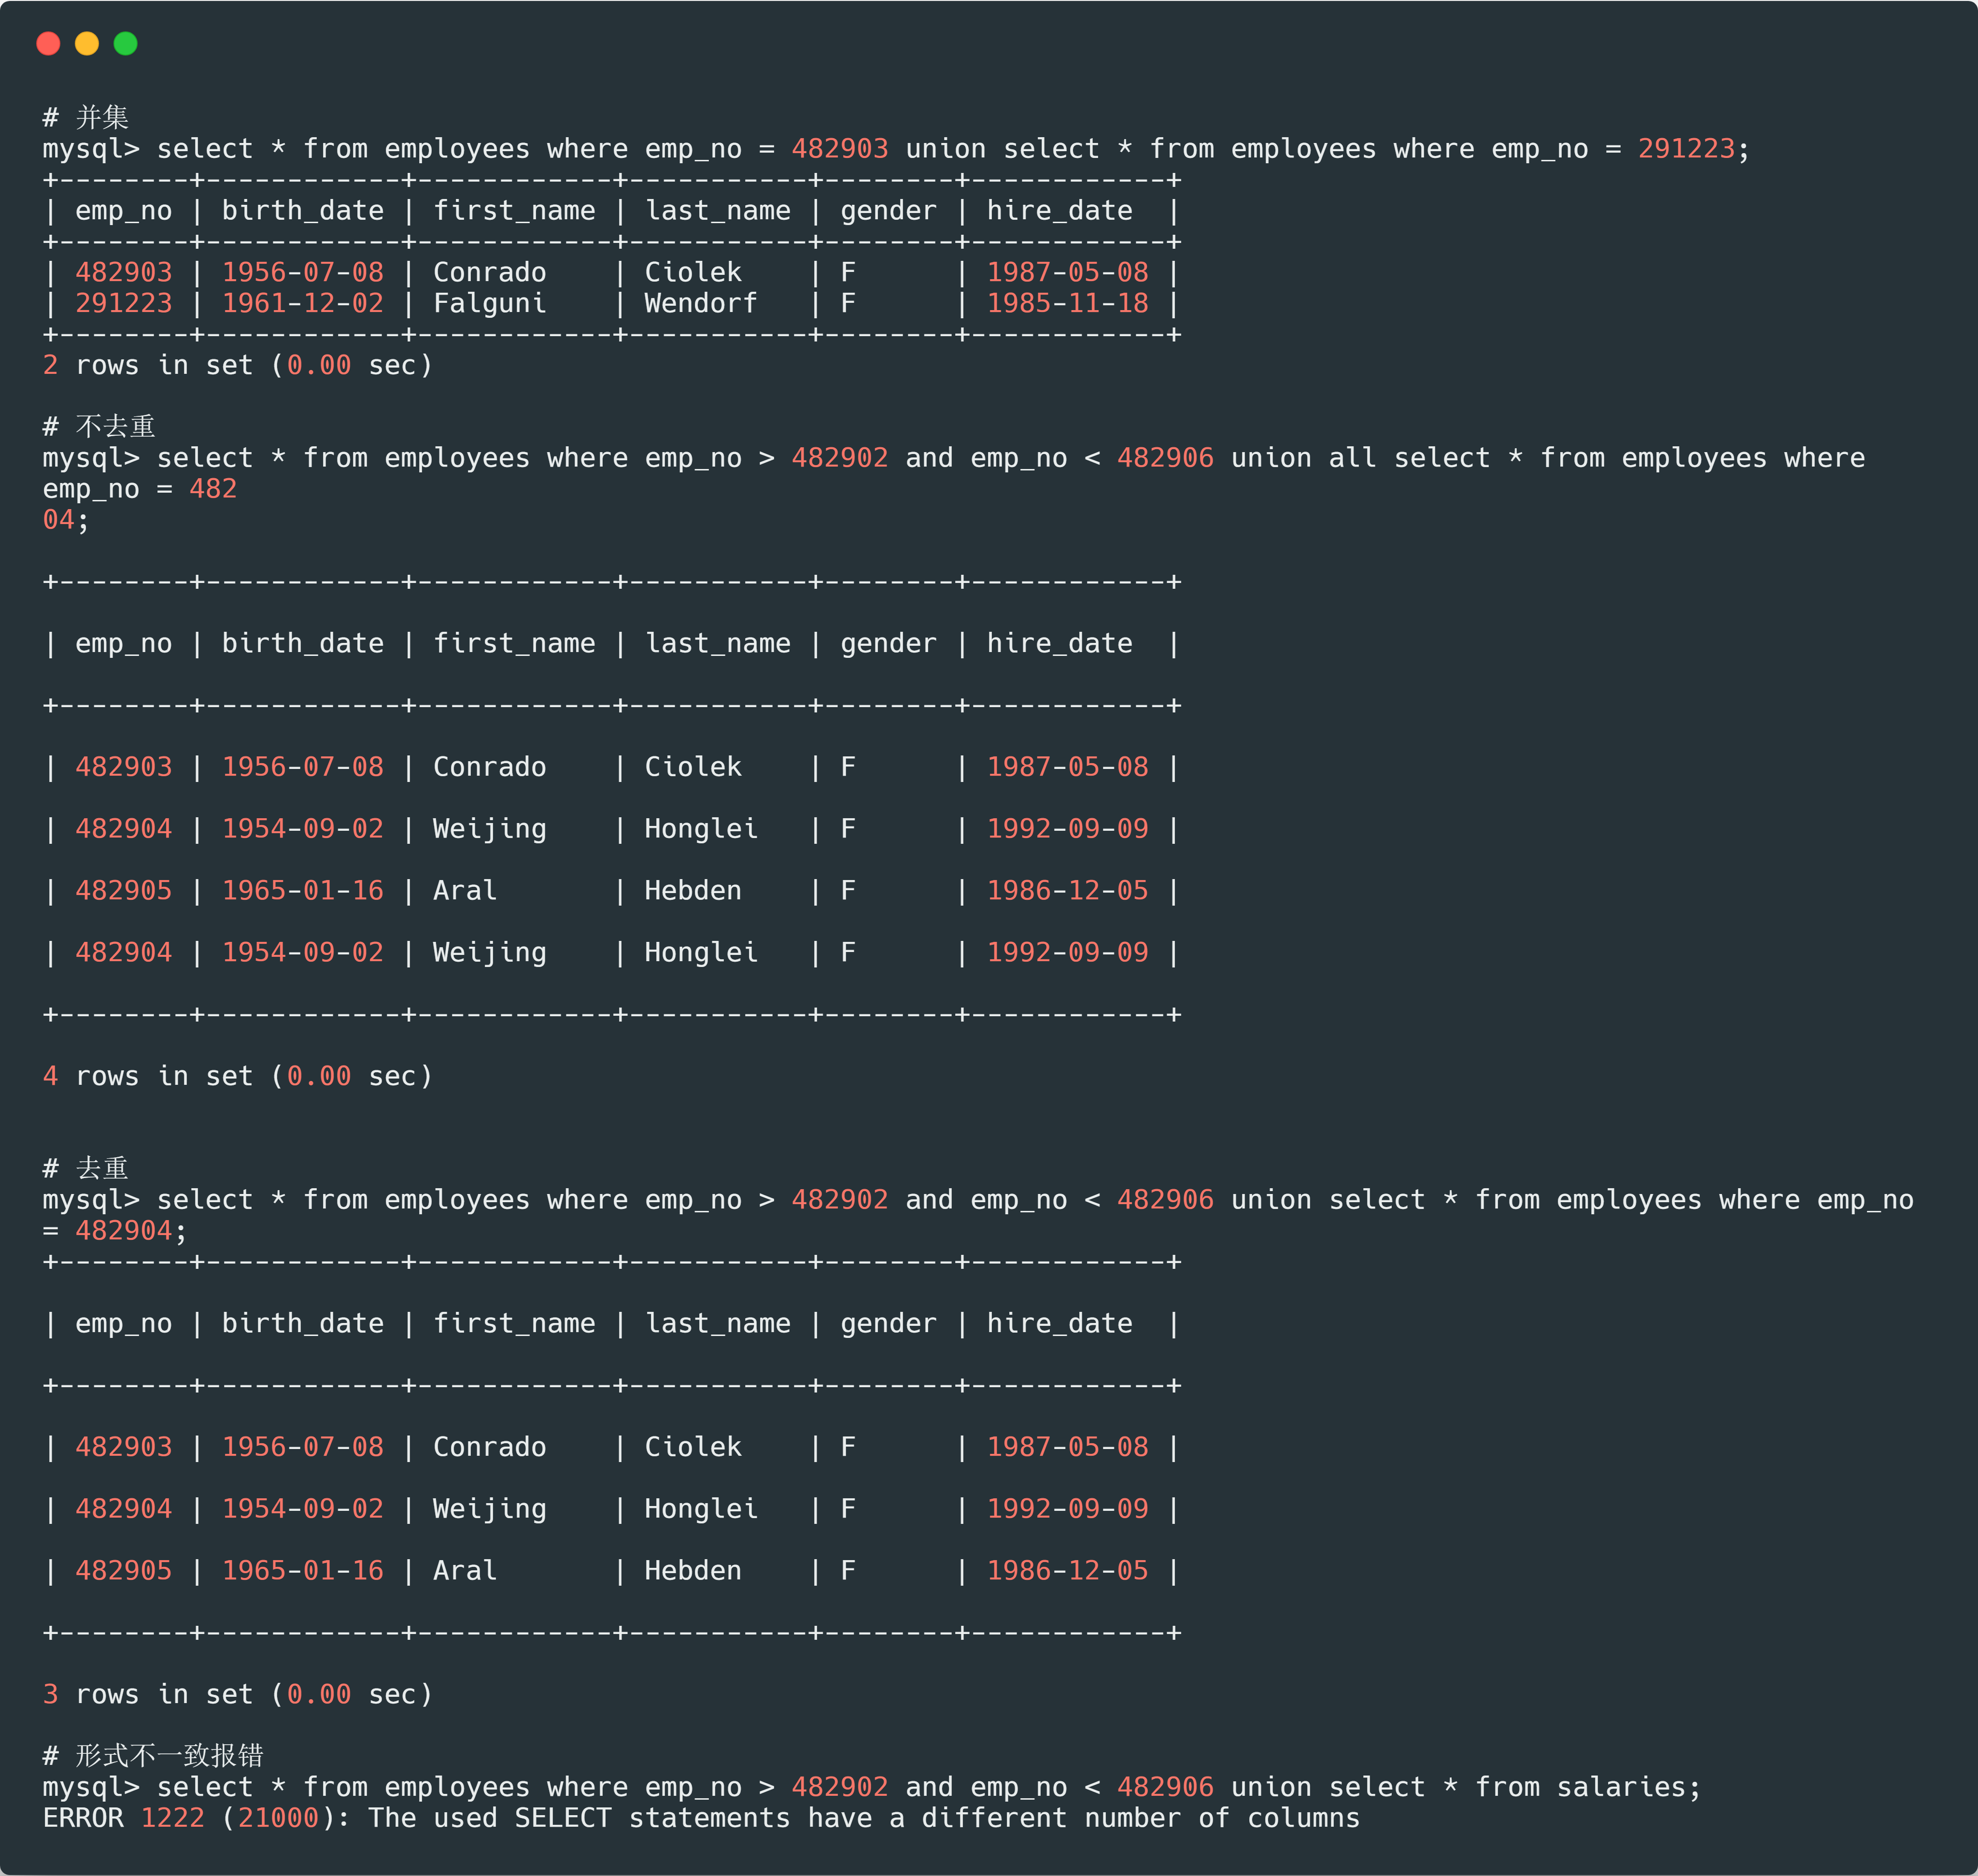
Task: Click the word 'salaries' in last query
Action: pyautogui.click(x=1621, y=1787)
